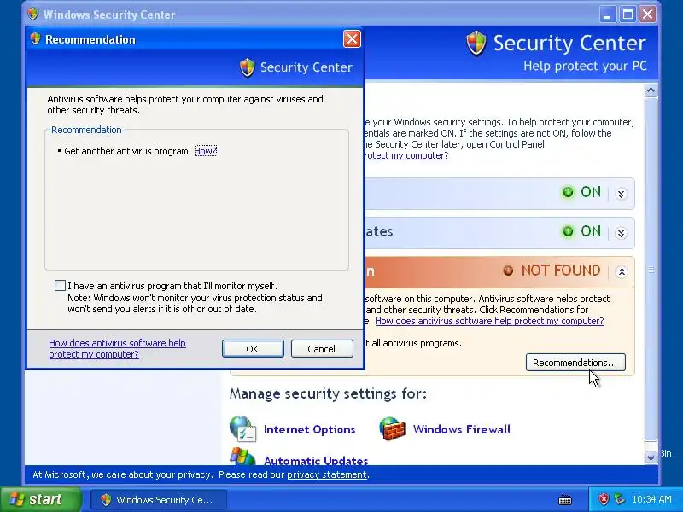Click the keyboard icon on the taskbar

click(x=565, y=500)
